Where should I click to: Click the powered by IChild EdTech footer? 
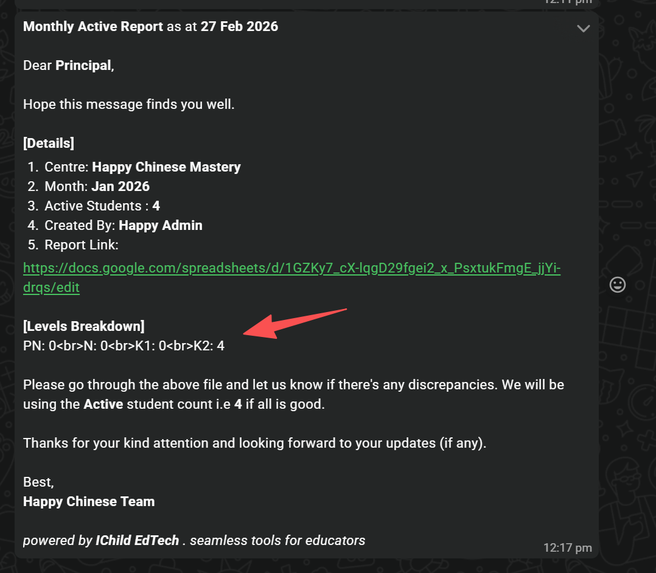click(194, 540)
